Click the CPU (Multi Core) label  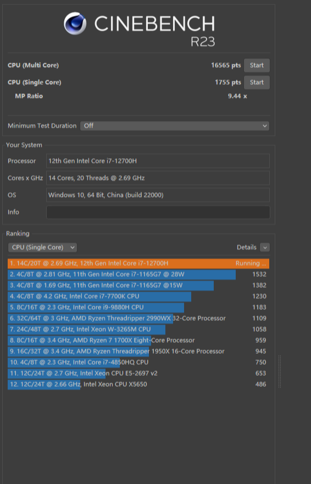click(x=33, y=65)
